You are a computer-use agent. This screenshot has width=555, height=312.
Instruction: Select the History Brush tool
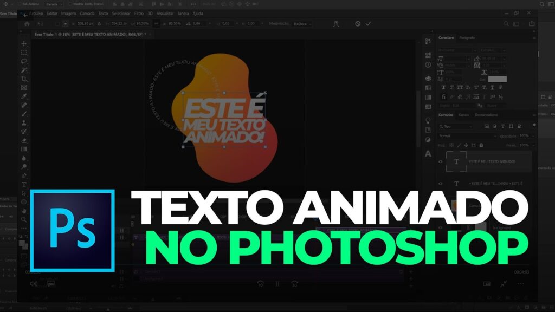(24, 132)
